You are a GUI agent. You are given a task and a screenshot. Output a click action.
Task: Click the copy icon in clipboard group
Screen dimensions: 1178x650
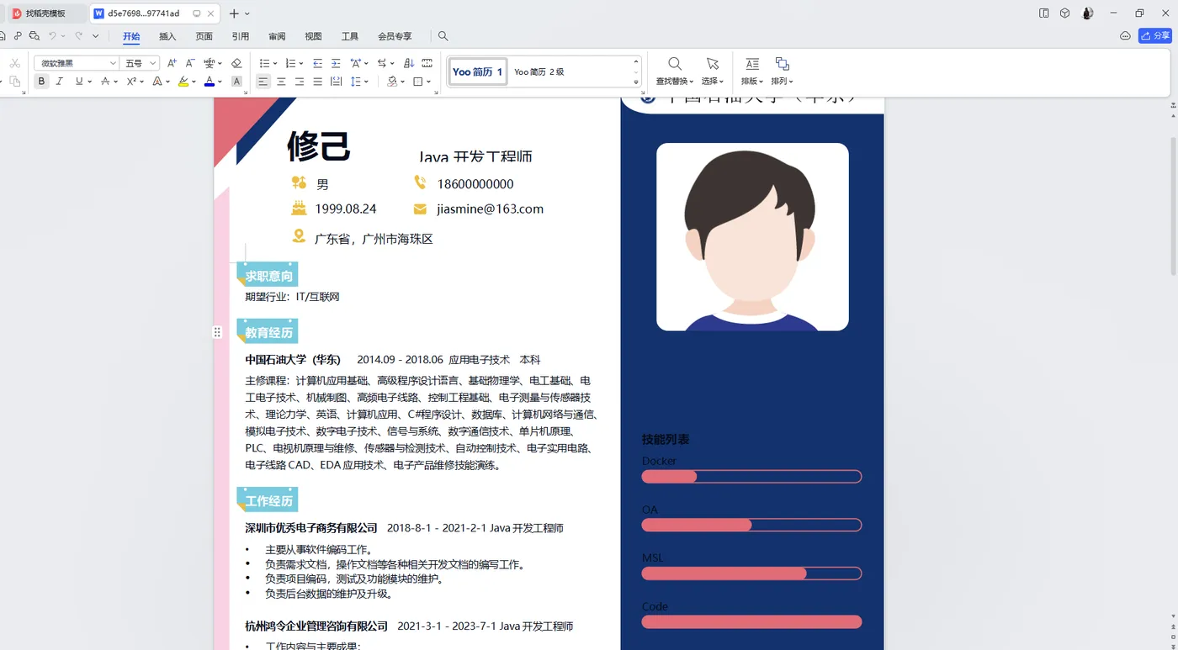[x=14, y=82]
